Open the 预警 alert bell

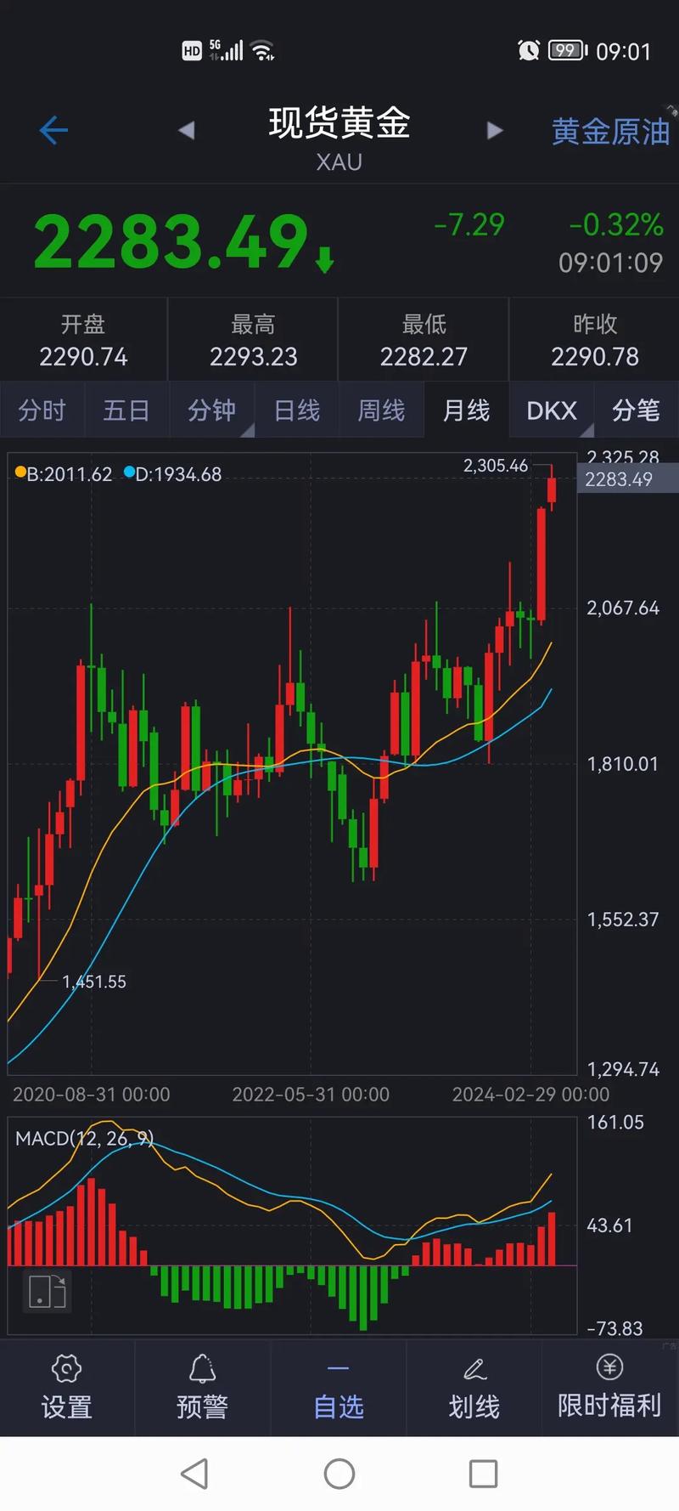pyautogui.click(x=202, y=1369)
